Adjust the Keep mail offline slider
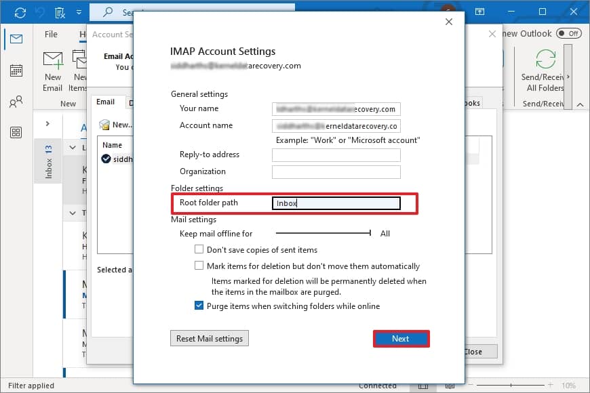The height and width of the screenshot is (393, 590). [x=323, y=233]
